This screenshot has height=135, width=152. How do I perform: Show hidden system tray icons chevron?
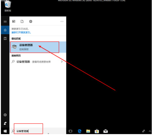click(150, 131)
